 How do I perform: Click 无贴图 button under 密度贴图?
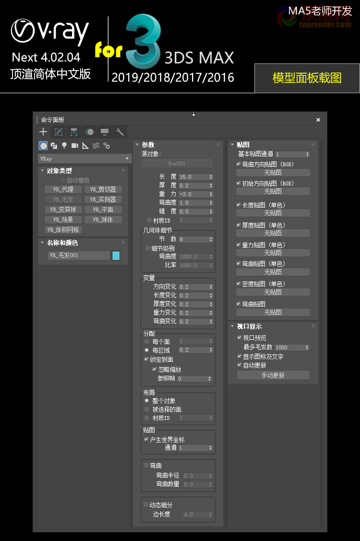[273, 292]
